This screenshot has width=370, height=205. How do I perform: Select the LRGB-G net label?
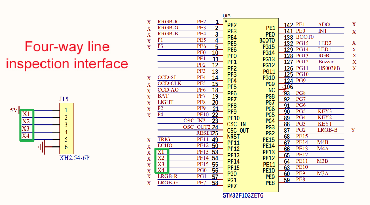tap(167, 183)
